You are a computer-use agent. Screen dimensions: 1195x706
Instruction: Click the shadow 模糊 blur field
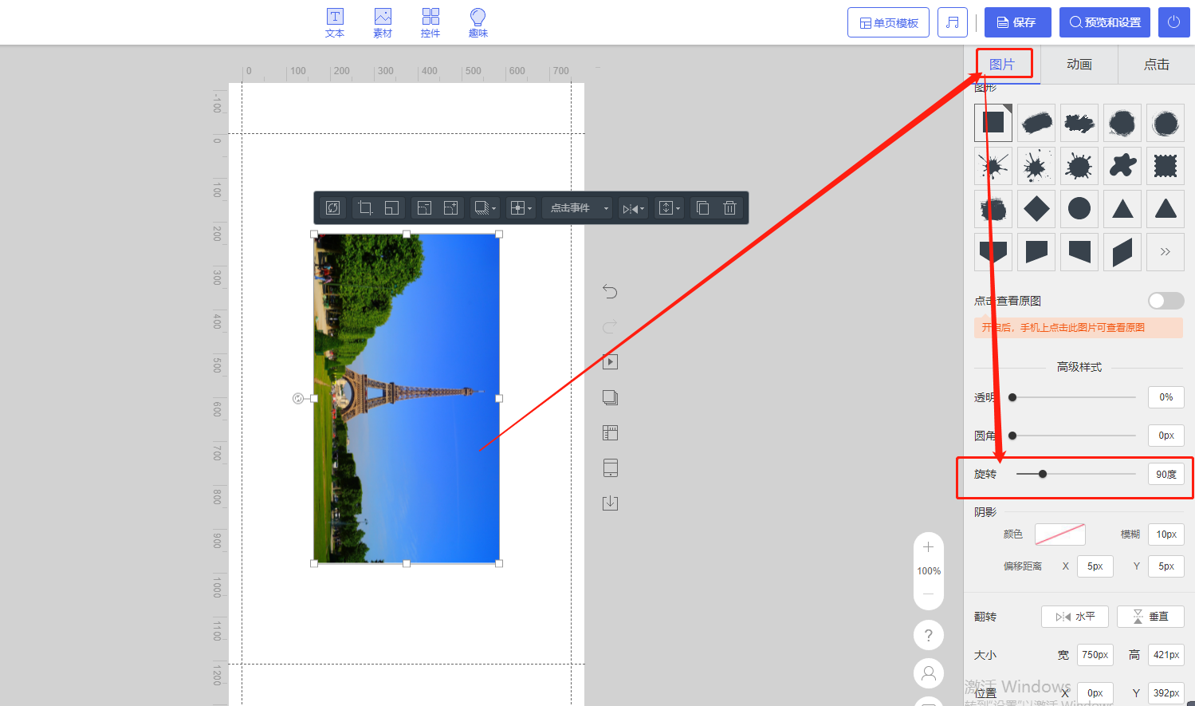tap(1166, 534)
